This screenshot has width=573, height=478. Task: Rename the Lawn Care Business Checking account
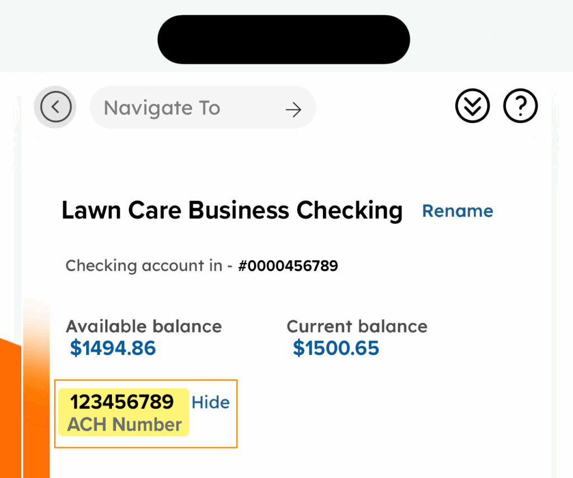pyautogui.click(x=457, y=211)
